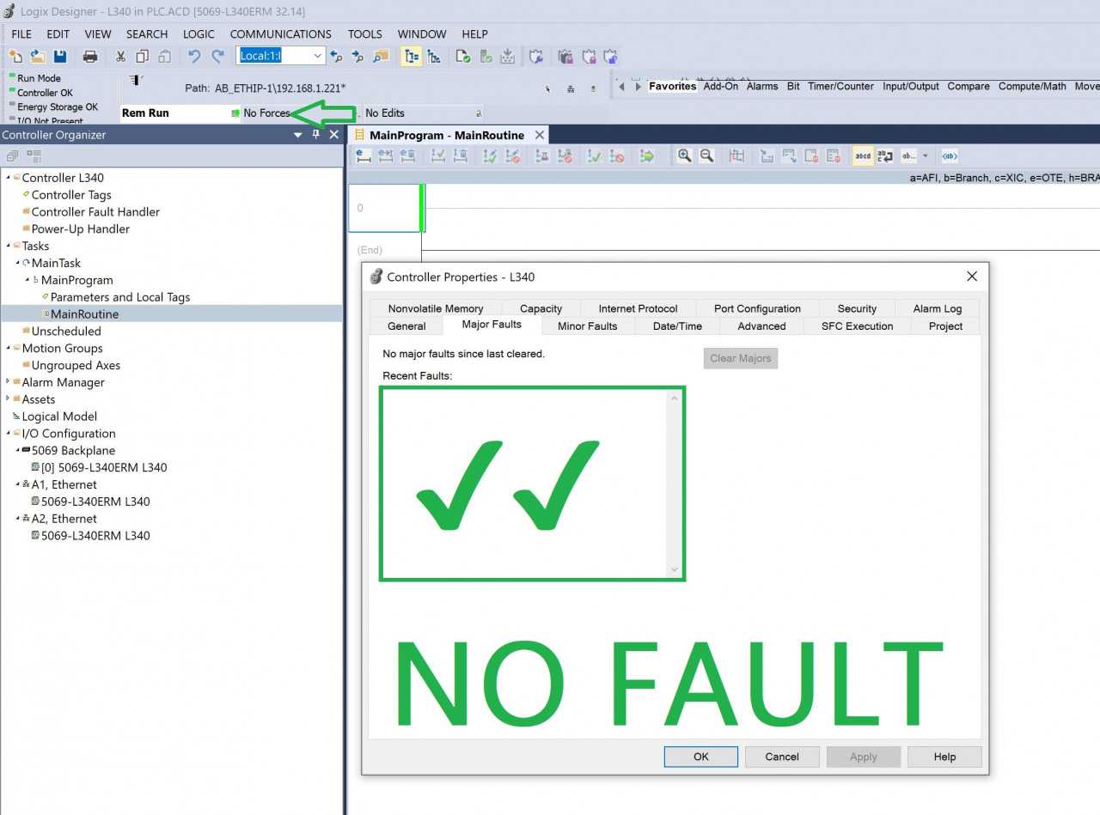Collapse the MainTask tree node

click(x=18, y=263)
